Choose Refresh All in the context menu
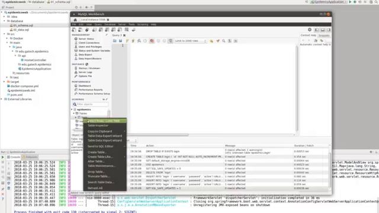Screen dimensions: 379x213 [x=105, y=188]
